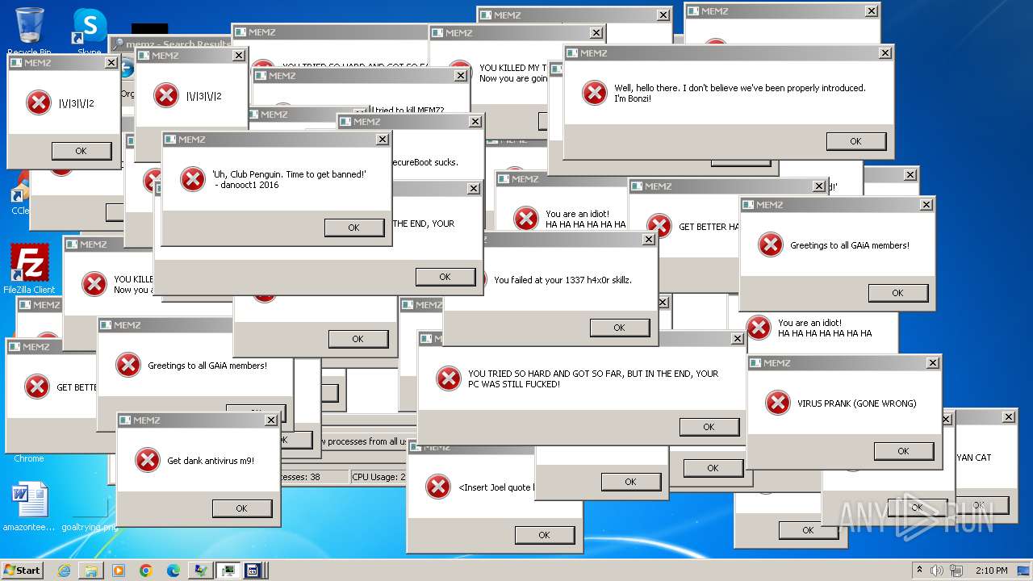Image resolution: width=1033 pixels, height=581 pixels.
Task: Close the VIRUS PRANK dialog
Action: 933,363
